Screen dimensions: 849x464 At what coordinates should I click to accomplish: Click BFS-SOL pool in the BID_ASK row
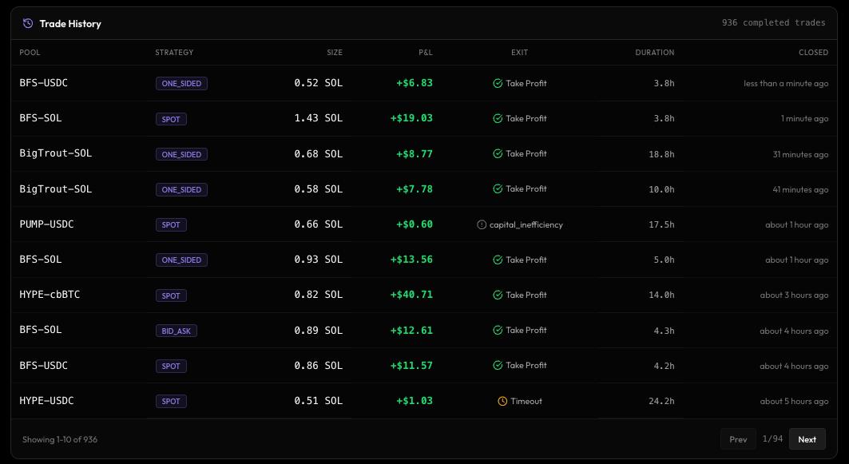41,330
